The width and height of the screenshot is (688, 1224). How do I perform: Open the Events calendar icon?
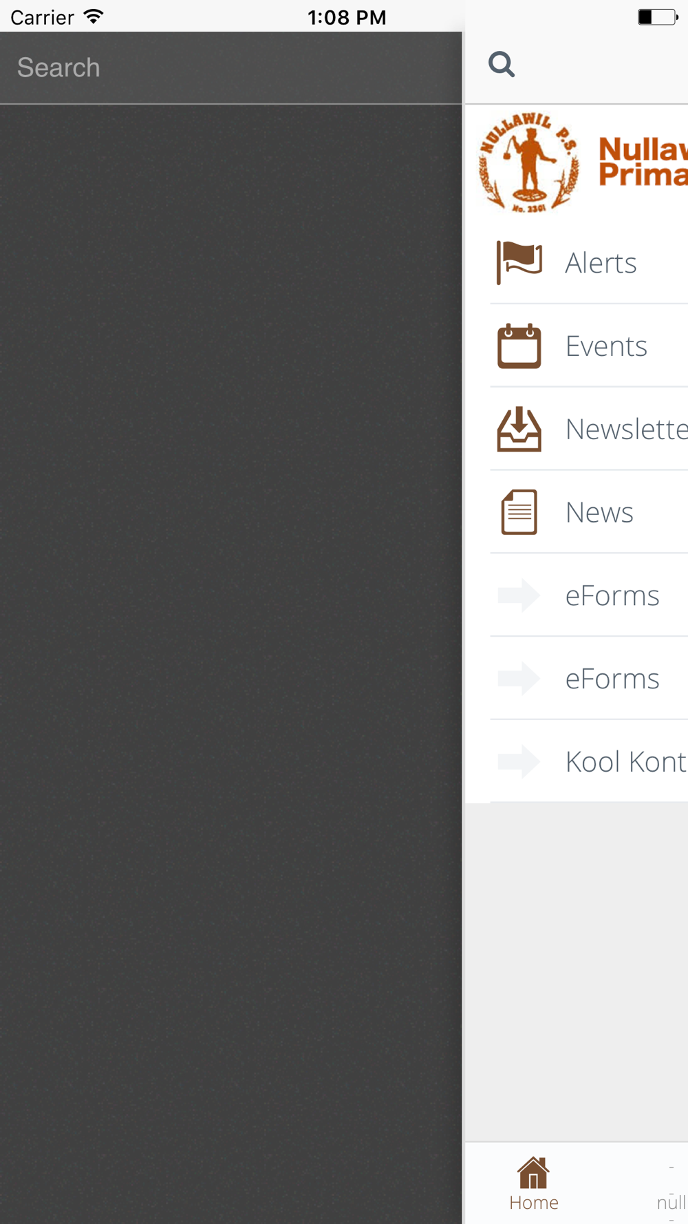[x=519, y=346]
